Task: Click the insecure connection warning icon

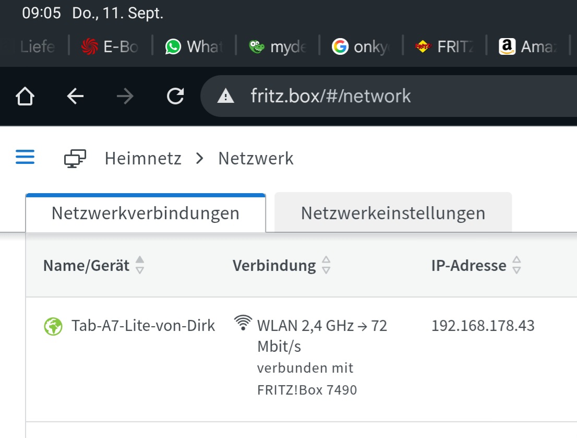Action: click(x=225, y=96)
